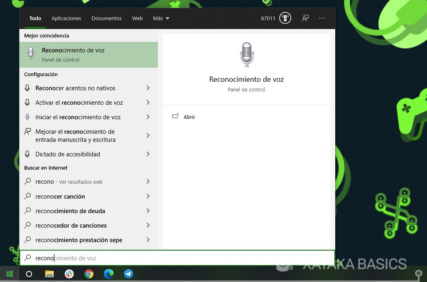This screenshot has height=282, width=427.
Task: Launch Google Chrome from the taskbar
Action: (89, 274)
